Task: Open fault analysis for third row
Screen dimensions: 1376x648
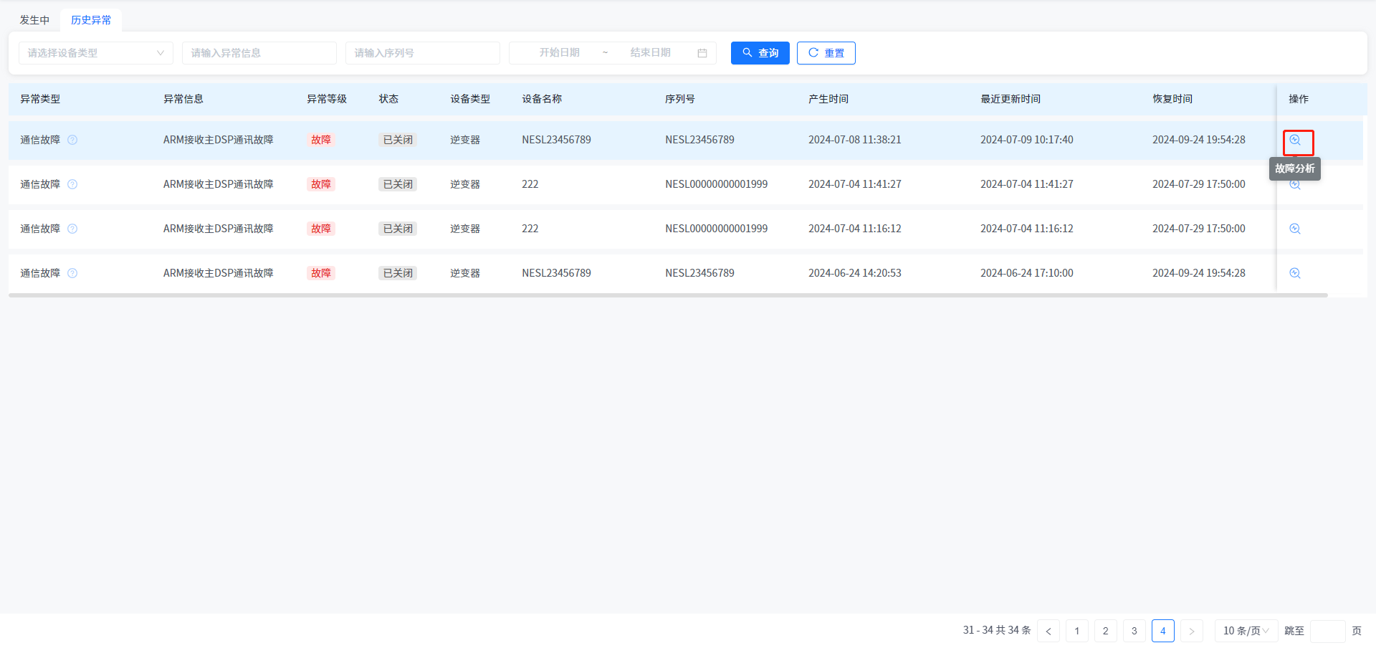Action: (1294, 229)
